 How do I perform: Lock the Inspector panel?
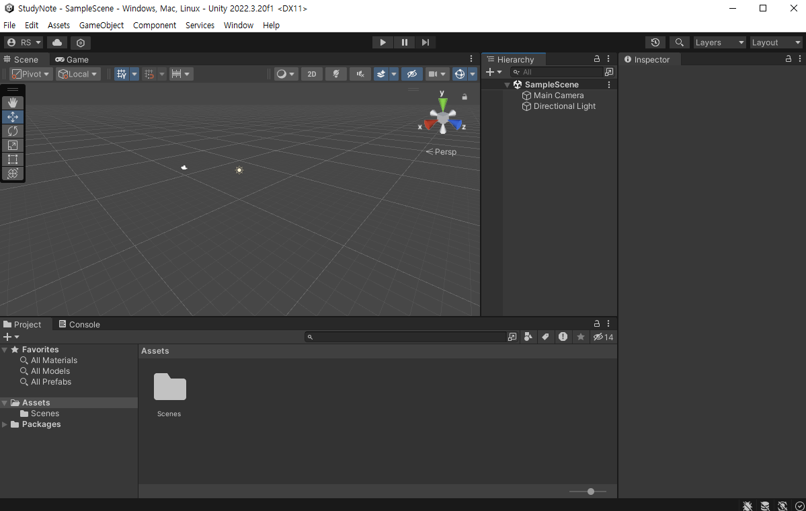788,59
